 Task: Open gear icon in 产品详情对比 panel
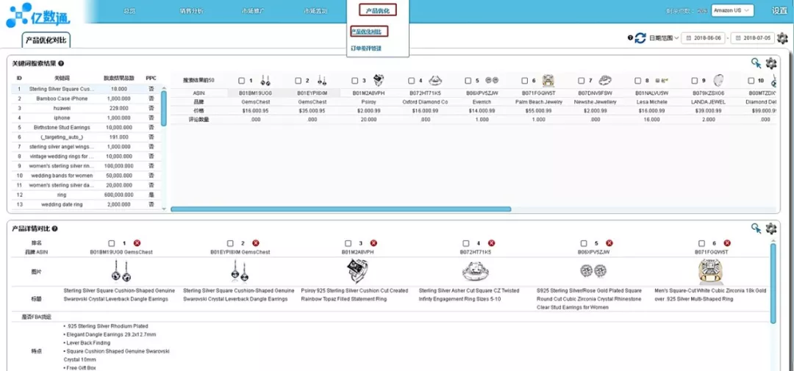pyautogui.click(x=771, y=228)
